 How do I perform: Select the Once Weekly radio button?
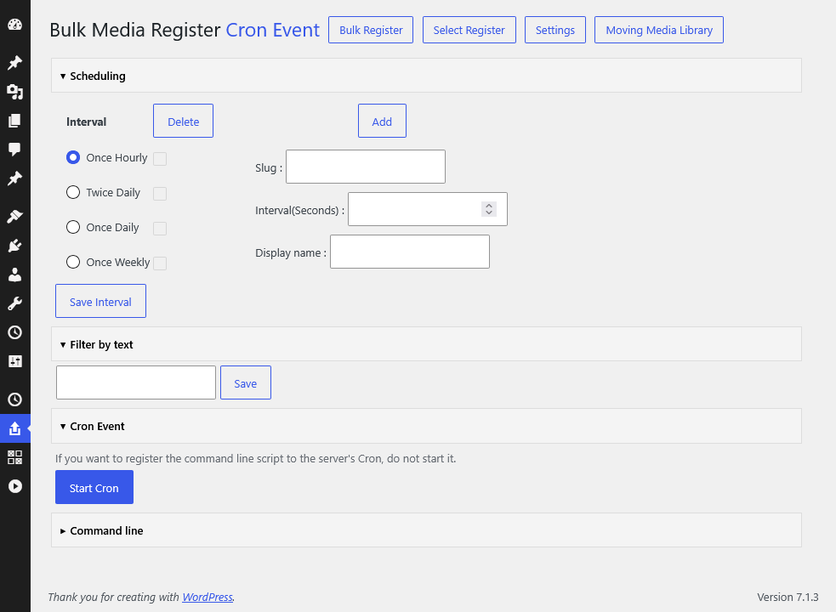point(73,262)
